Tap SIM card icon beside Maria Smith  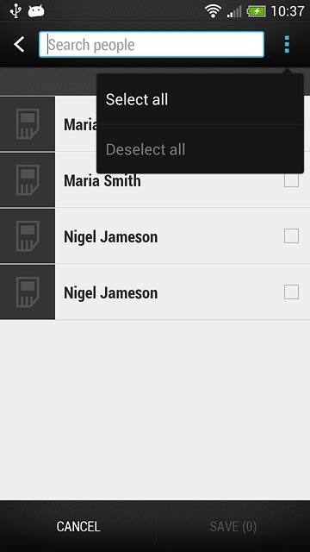click(x=28, y=180)
